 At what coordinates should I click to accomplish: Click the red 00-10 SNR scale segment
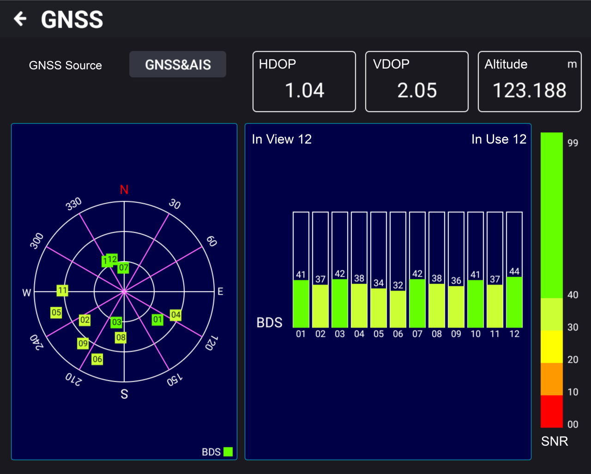coord(552,411)
